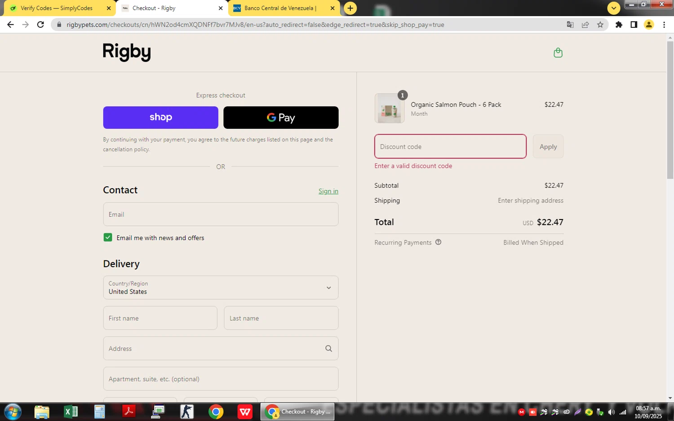
Task: Pay with Google Pay button
Action: 281,118
